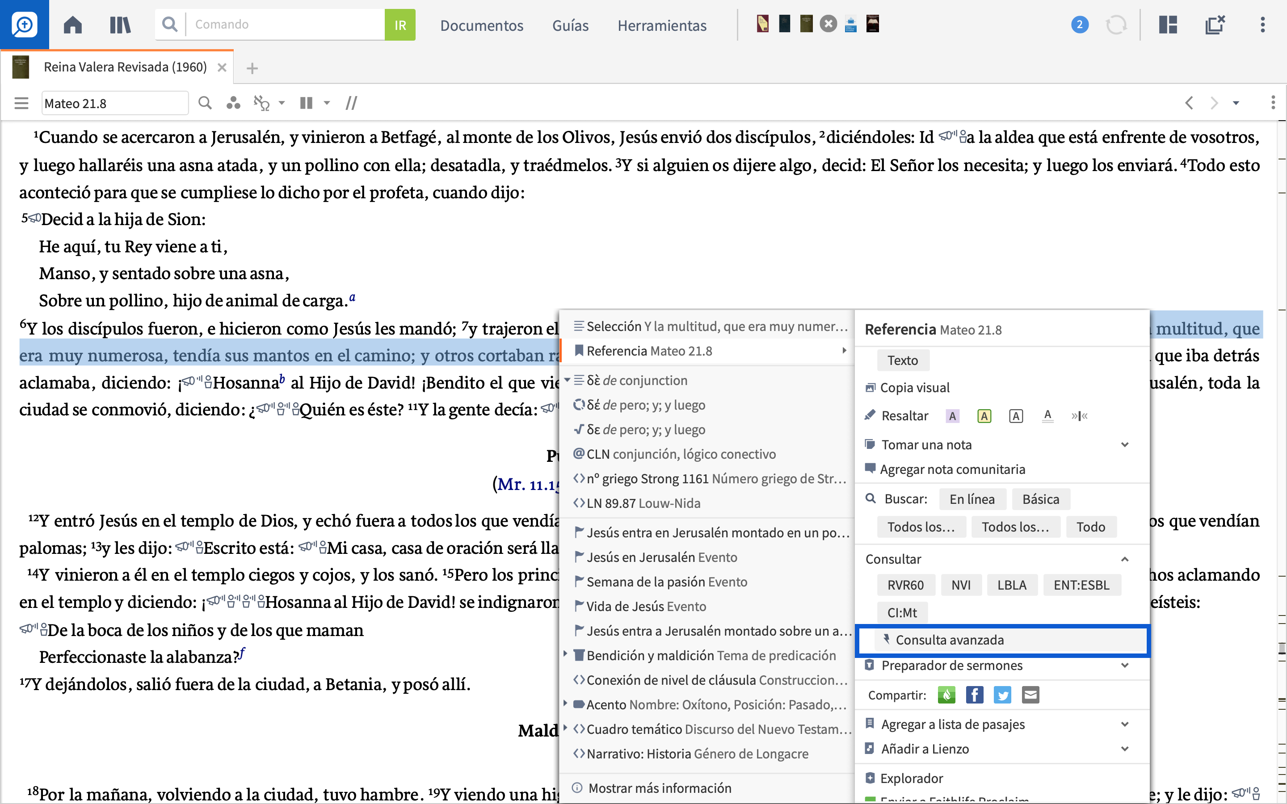Select Referencia Mateo 21.8 menu entry
This screenshot has height=804, width=1287.
707,351
